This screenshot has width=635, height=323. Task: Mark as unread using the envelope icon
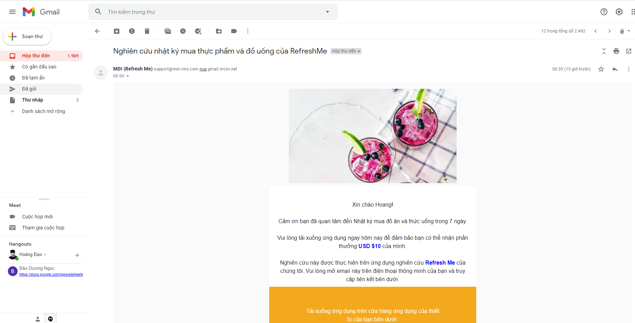168,31
